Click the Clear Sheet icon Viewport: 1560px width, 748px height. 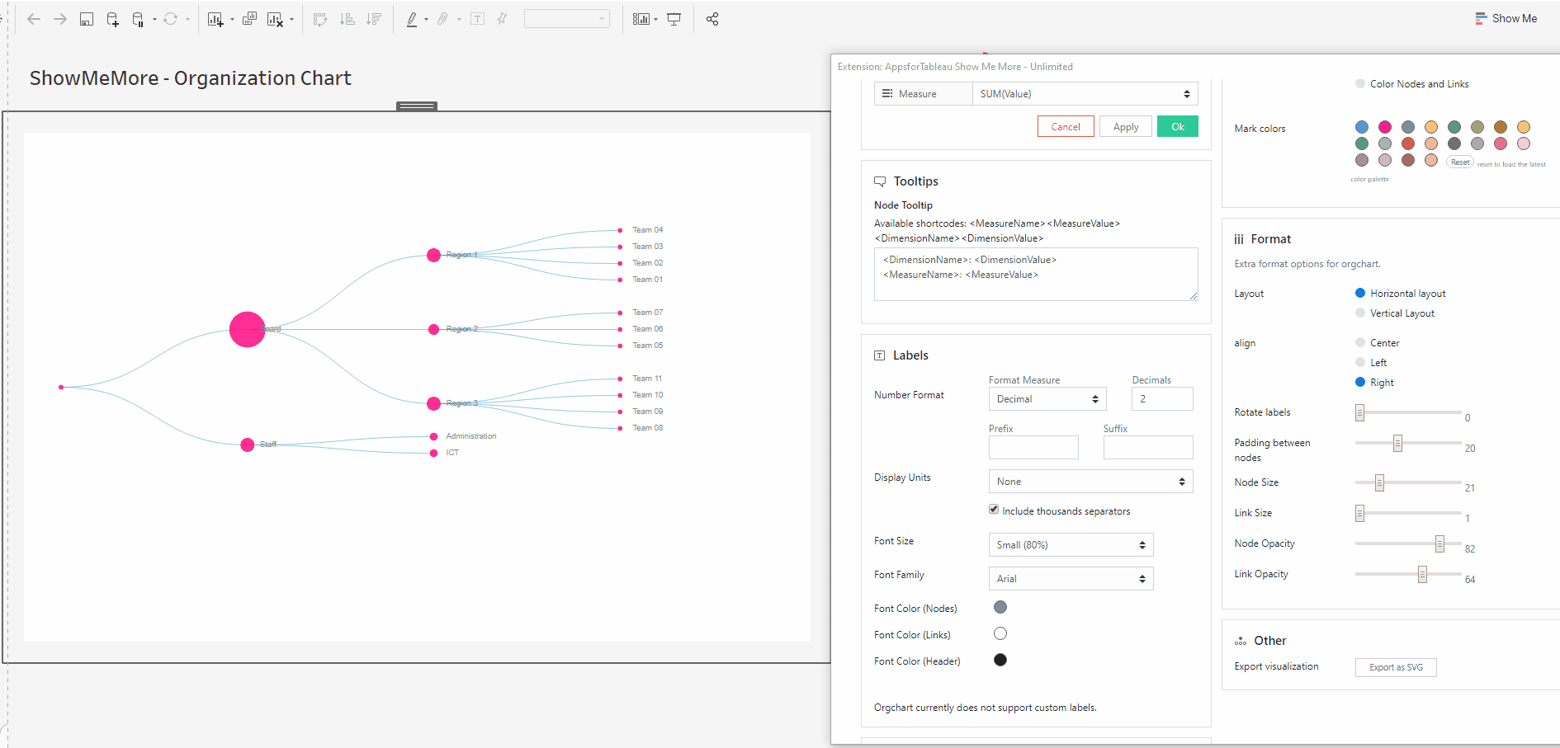click(x=276, y=19)
